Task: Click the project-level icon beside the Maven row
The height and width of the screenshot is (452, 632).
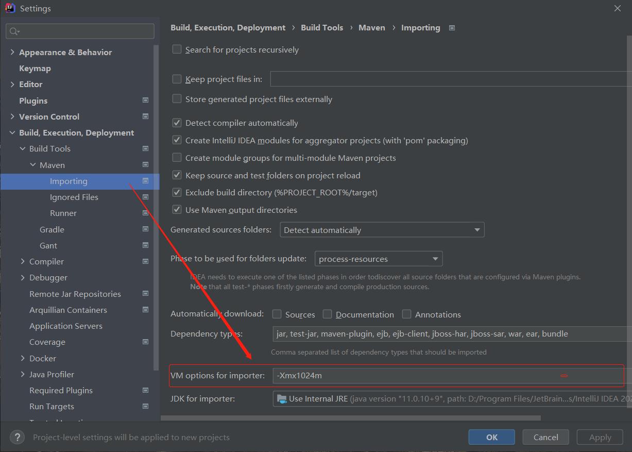Action: (x=145, y=165)
